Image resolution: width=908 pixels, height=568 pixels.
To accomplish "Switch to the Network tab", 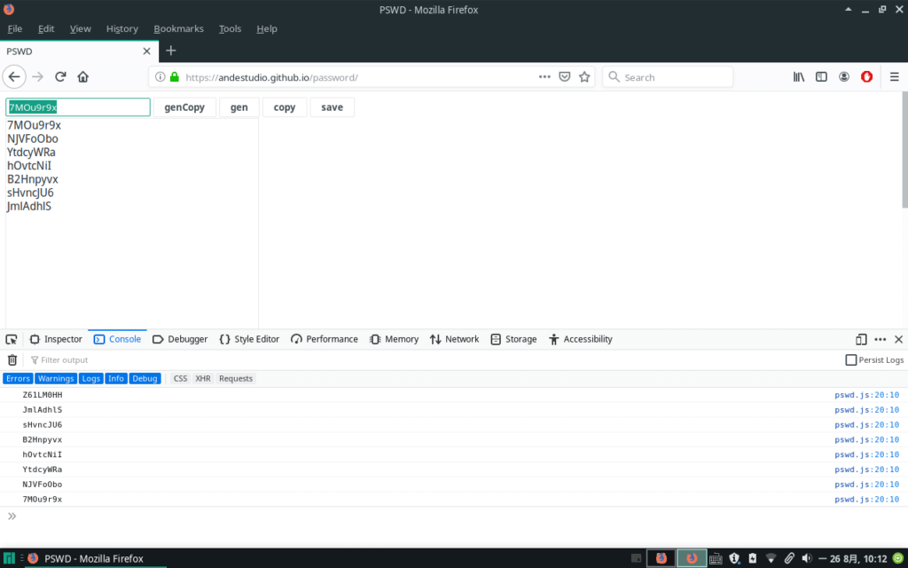I will (x=454, y=339).
